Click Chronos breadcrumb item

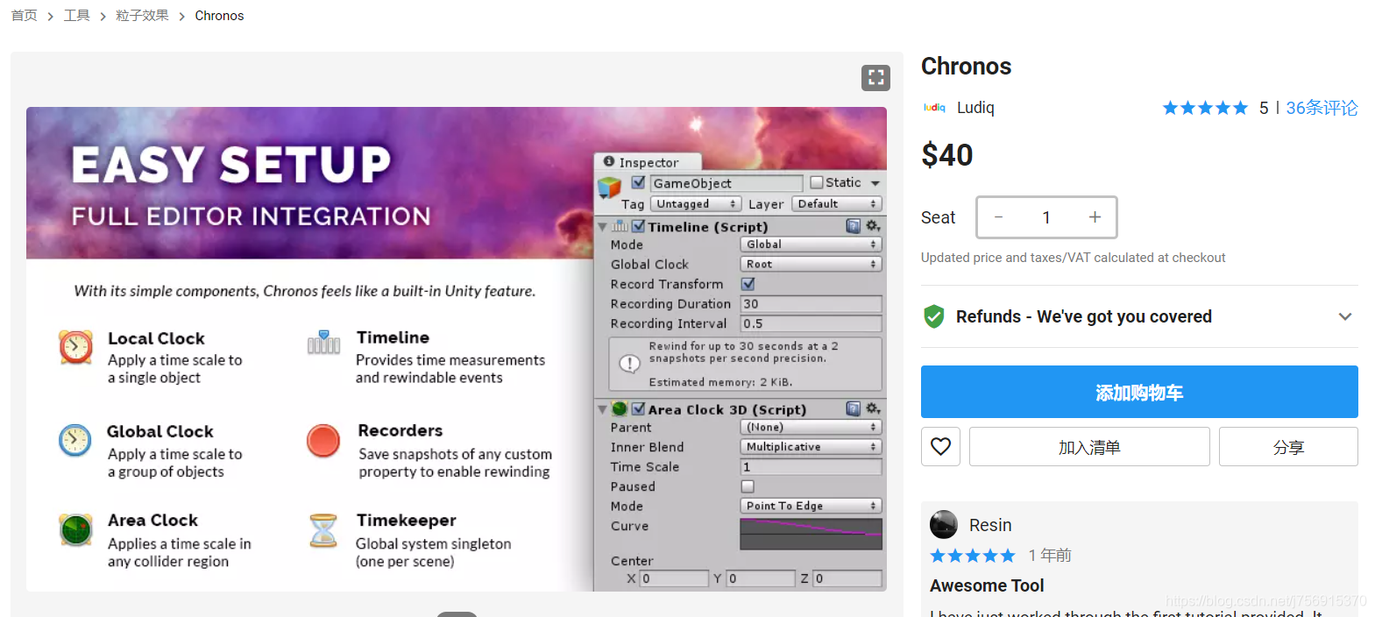[x=219, y=16]
